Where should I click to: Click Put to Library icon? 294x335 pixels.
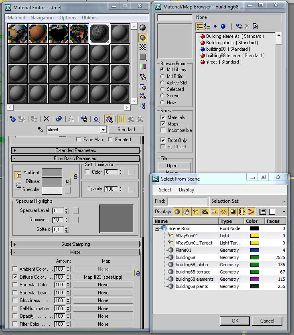coord(84,119)
